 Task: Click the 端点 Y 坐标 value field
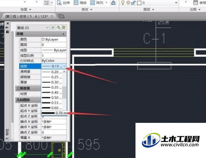click(x=54, y=127)
